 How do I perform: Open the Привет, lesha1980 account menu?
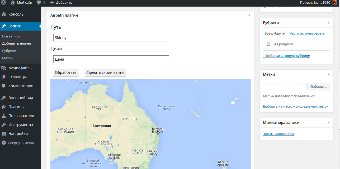pos(318,3)
